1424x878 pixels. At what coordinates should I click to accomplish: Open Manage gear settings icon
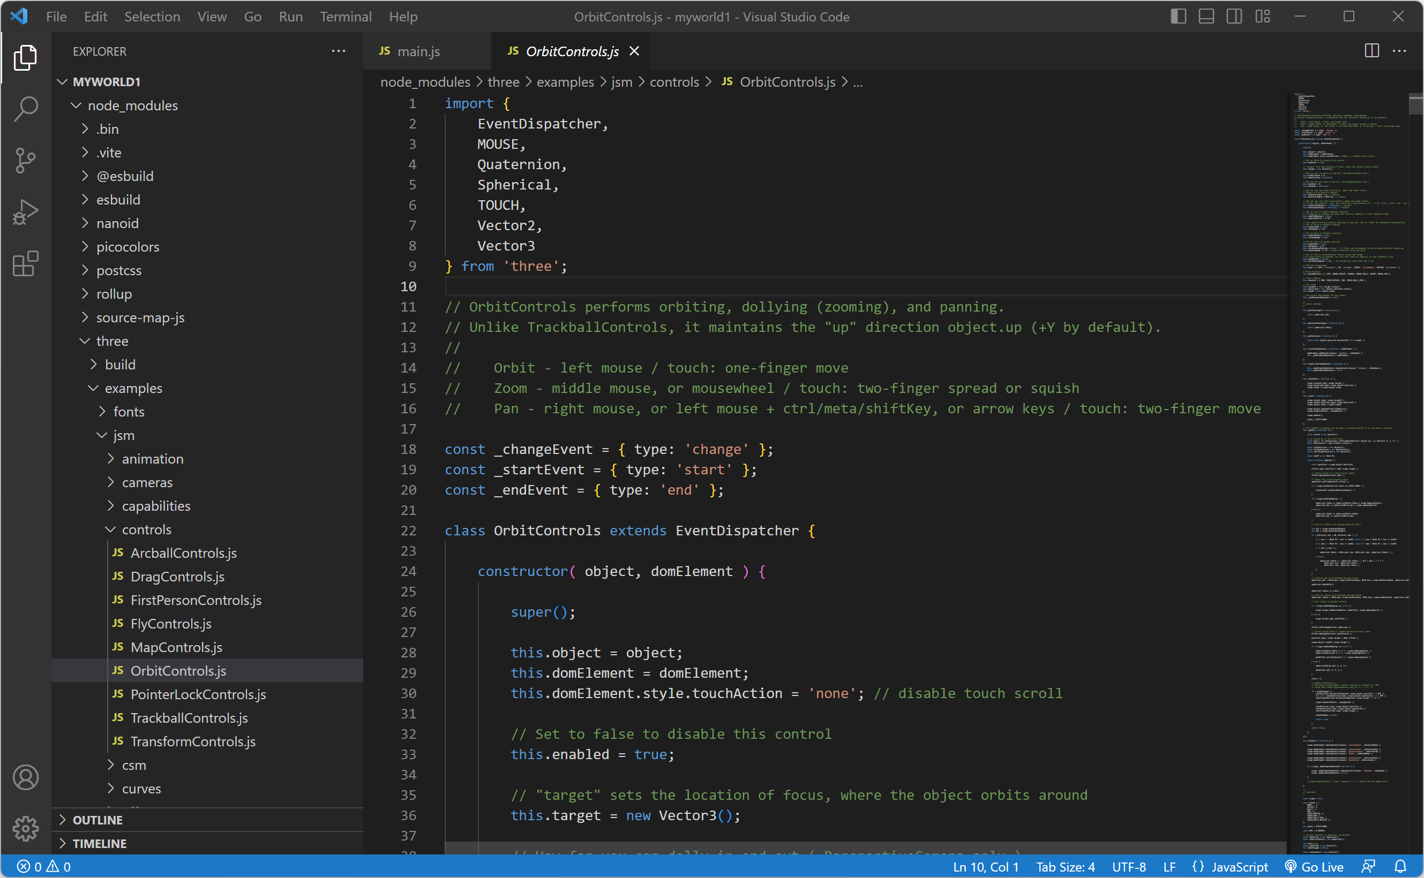pyautogui.click(x=25, y=828)
